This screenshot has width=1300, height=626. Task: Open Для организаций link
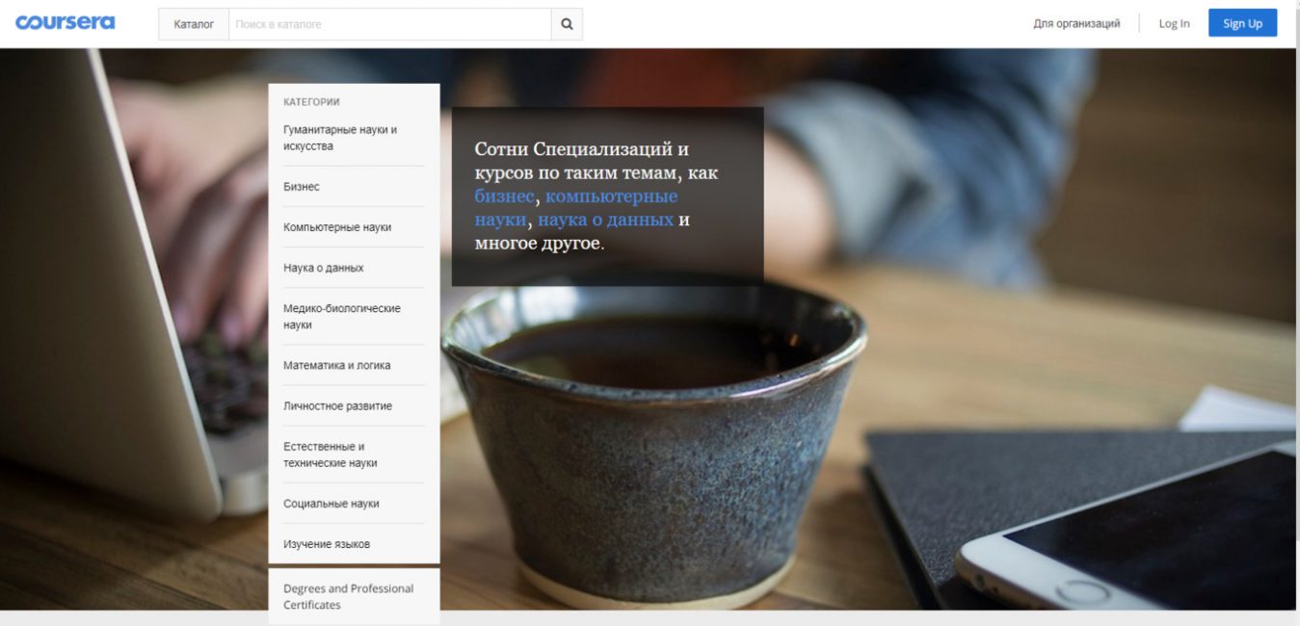point(1076,23)
